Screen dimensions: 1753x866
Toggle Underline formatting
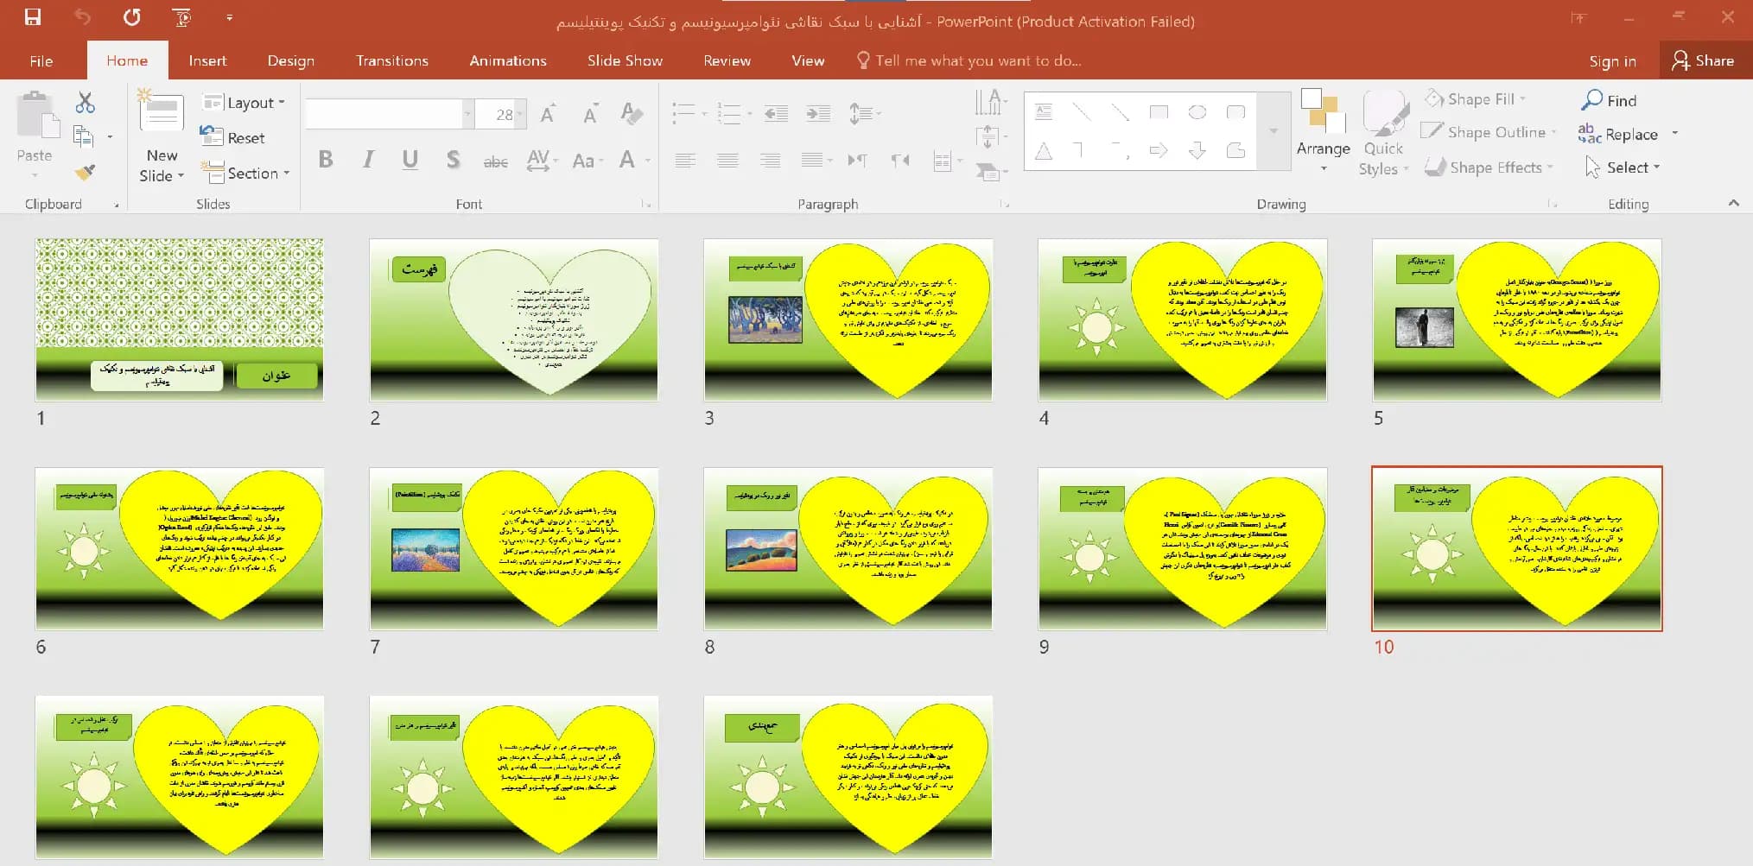coord(410,160)
